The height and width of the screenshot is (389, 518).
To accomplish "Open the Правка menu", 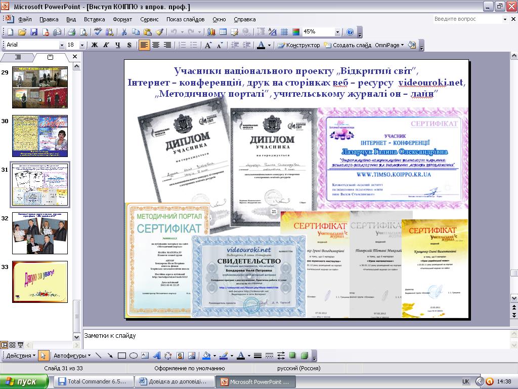I will pyautogui.click(x=49, y=19).
